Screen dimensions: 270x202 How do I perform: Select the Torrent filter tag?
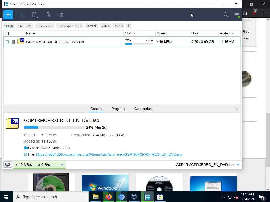point(91,26)
